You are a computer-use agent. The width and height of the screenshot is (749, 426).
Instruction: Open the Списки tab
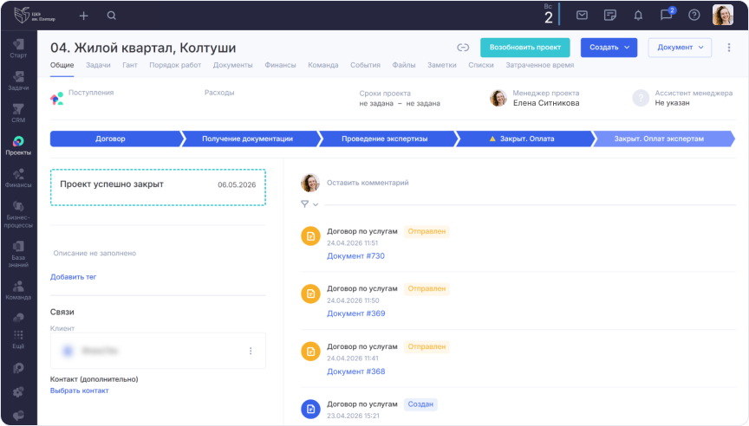pos(481,65)
